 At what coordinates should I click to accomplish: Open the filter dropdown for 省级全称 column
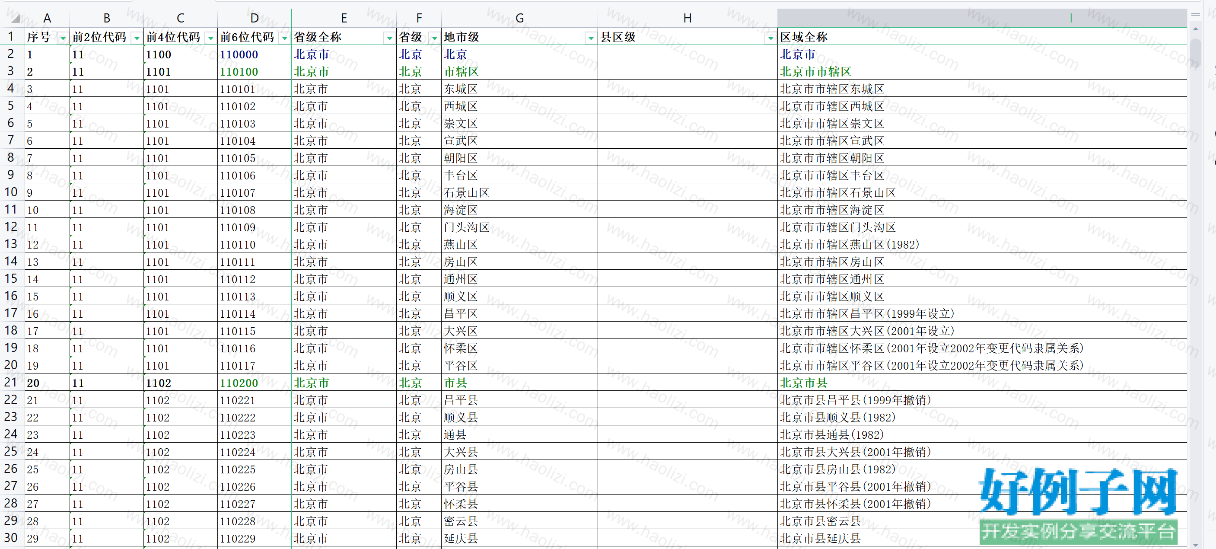[389, 38]
